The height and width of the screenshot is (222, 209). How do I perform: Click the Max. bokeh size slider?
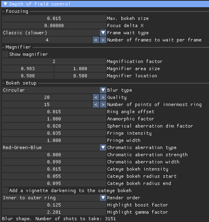tap(54, 18)
